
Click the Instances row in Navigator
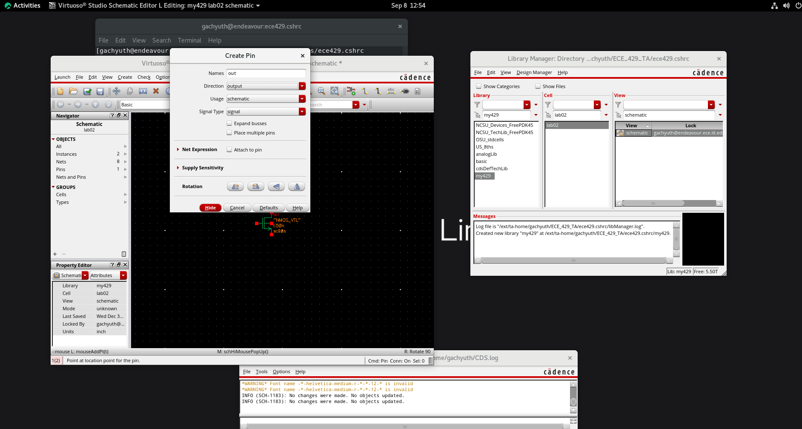pyautogui.click(x=89, y=154)
